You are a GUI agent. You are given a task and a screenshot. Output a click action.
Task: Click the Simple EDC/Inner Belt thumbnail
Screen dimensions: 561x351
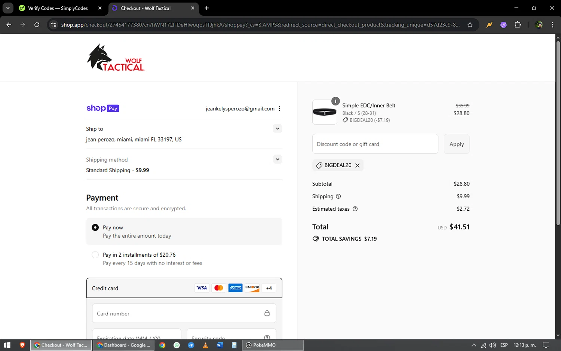pos(325,112)
